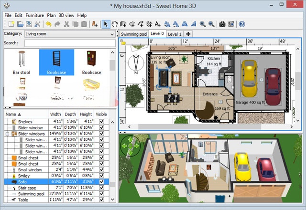Click the Decrease text size icon
The width and height of the screenshot is (306, 210).
point(176,24)
